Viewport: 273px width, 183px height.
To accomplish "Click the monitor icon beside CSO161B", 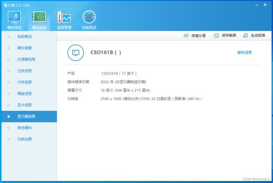I will pyautogui.click(x=76, y=53).
